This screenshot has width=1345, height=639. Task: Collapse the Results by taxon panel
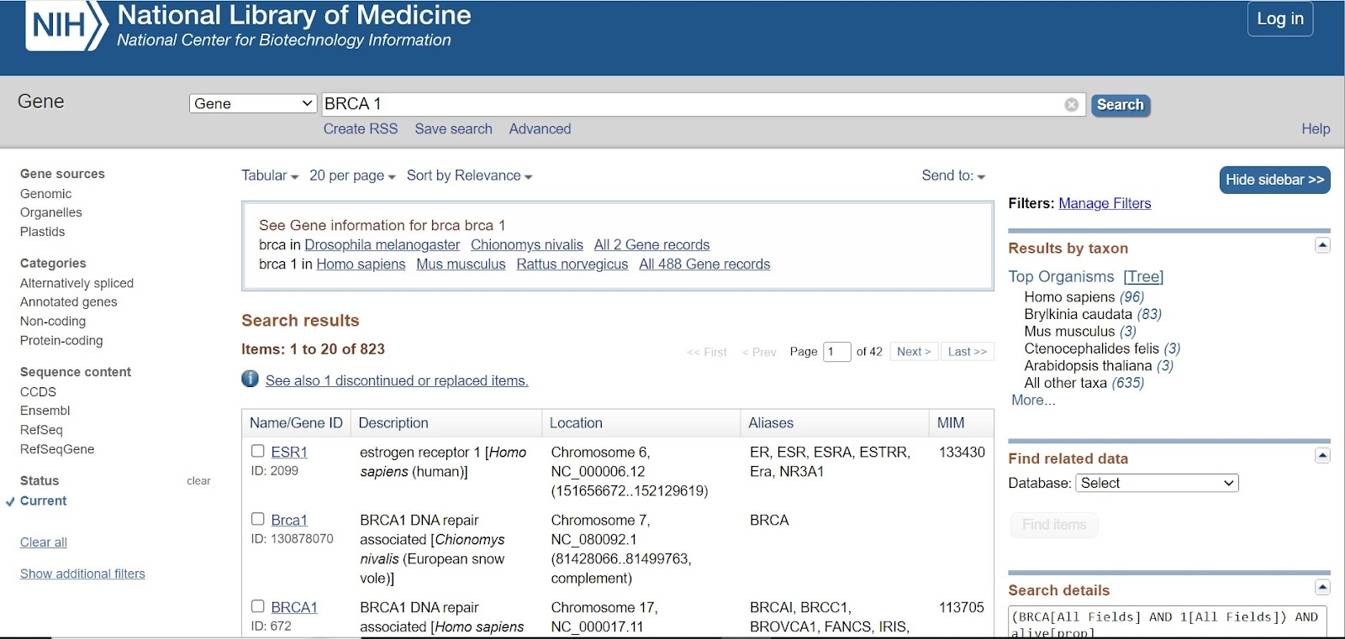click(x=1322, y=245)
